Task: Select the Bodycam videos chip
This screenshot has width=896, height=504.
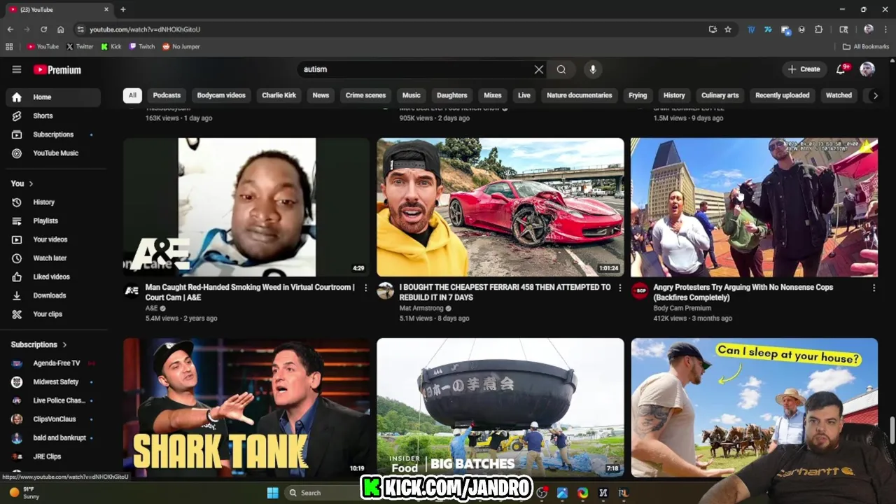Action: [x=221, y=95]
